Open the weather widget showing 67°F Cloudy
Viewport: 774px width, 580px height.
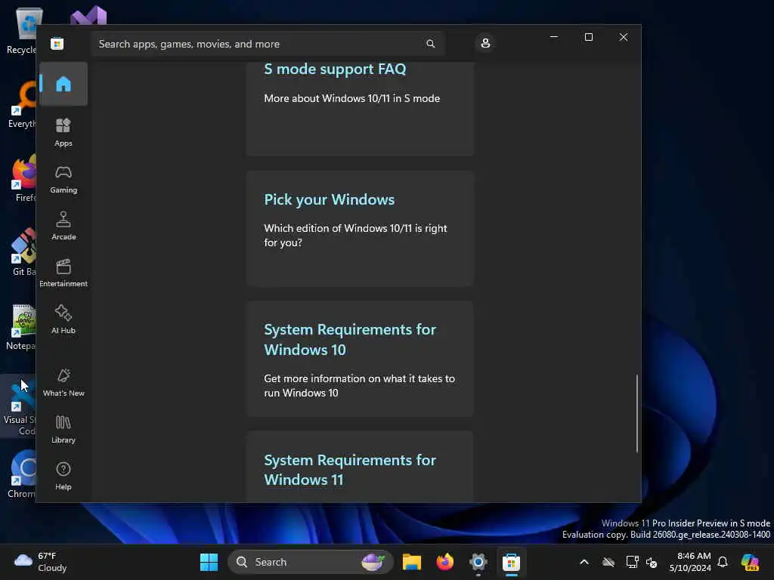click(41, 562)
